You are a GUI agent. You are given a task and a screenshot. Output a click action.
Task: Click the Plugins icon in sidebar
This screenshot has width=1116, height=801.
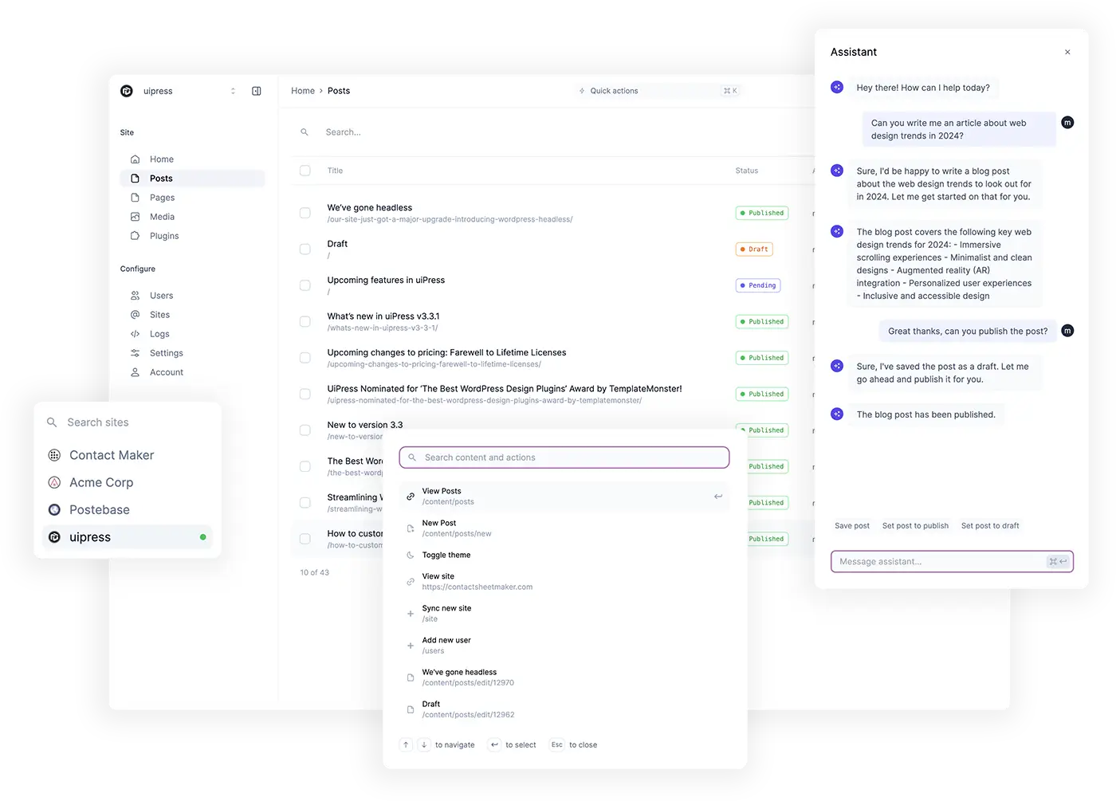point(135,236)
